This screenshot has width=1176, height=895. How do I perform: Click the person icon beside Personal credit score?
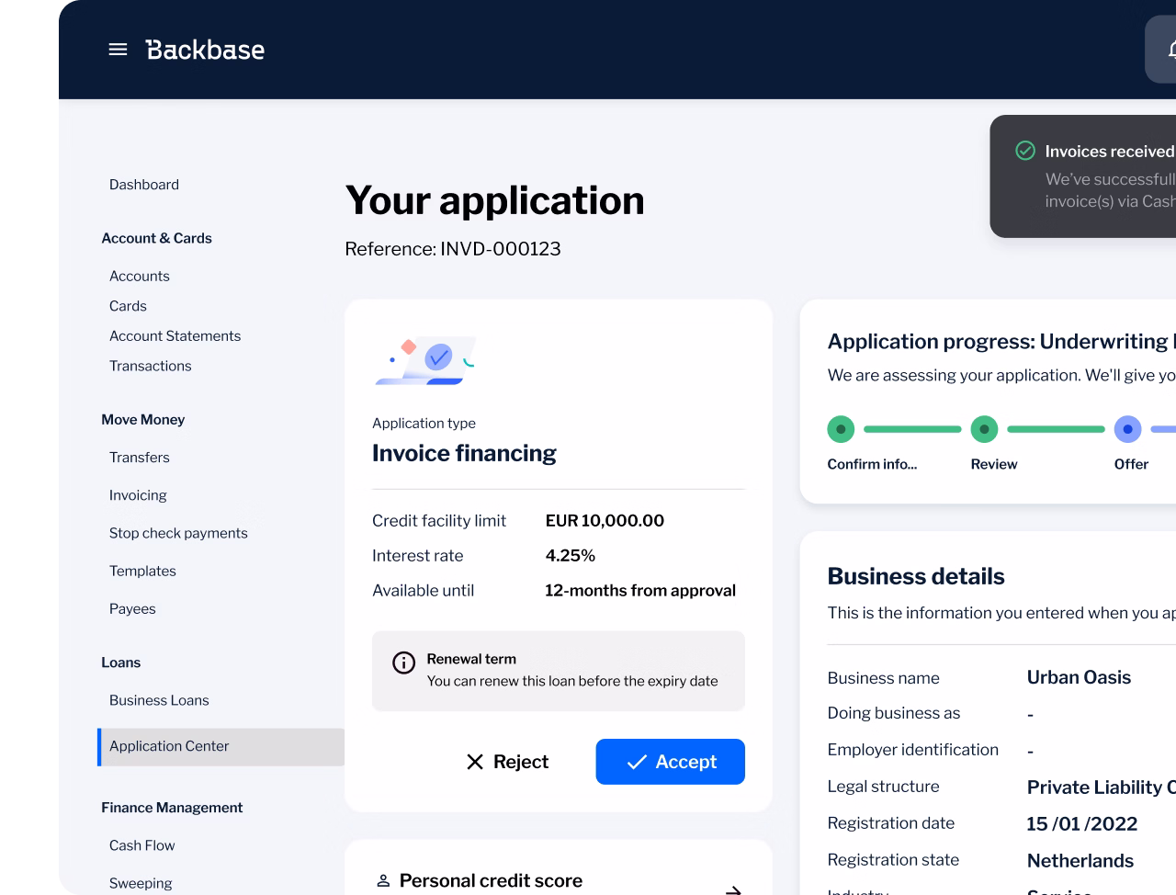click(383, 880)
